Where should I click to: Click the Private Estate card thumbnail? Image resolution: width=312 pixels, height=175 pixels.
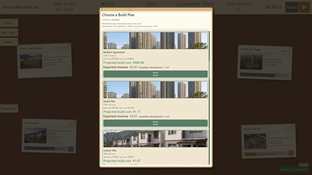point(255,141)
